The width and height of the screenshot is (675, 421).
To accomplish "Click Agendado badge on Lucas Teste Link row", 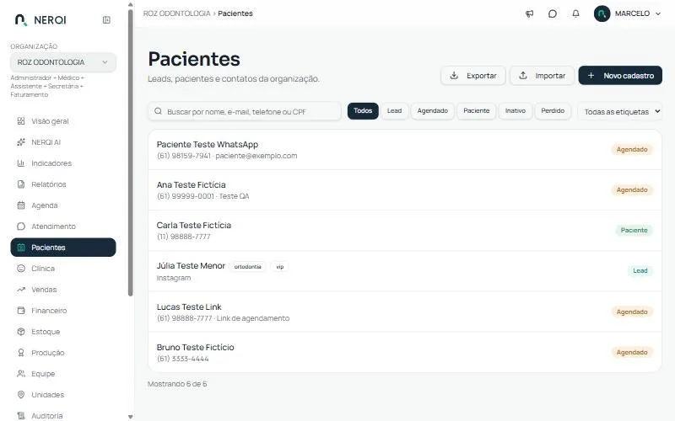I will pos(632,312).
